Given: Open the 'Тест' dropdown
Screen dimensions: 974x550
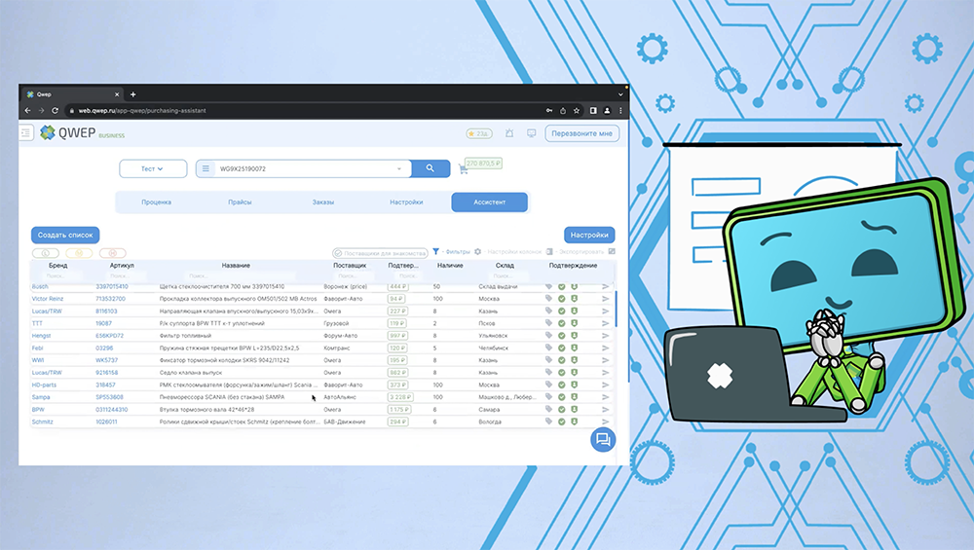Looking at the screenshot, I should click(153, 168).
